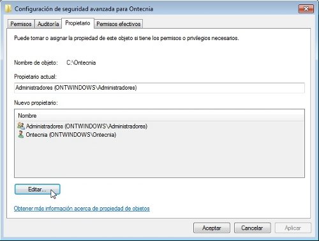Click inside the Propietario actual field
The height and width of the screenshot is (241, 319).
point(159,88)
